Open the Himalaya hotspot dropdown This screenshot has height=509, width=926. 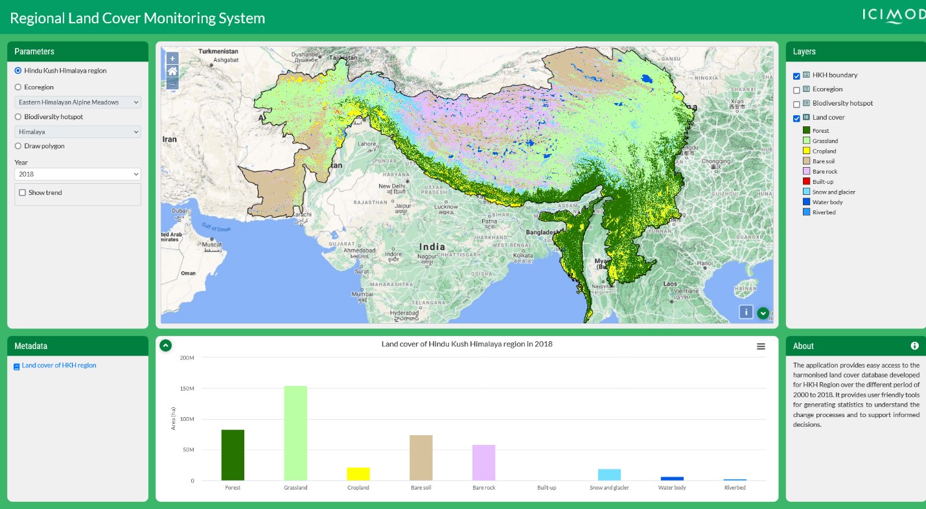tap(77, 132)
